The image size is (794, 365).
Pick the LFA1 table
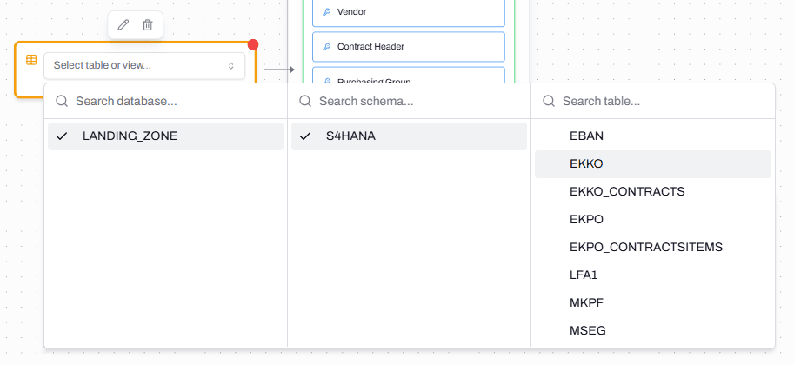coord(653,275)
